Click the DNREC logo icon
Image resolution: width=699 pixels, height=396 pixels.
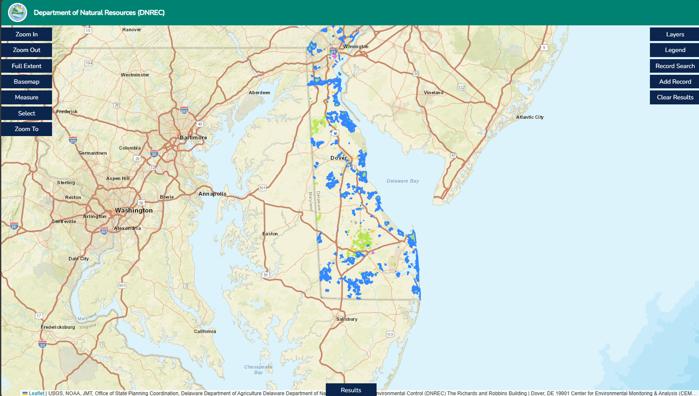tap(17, 13)
